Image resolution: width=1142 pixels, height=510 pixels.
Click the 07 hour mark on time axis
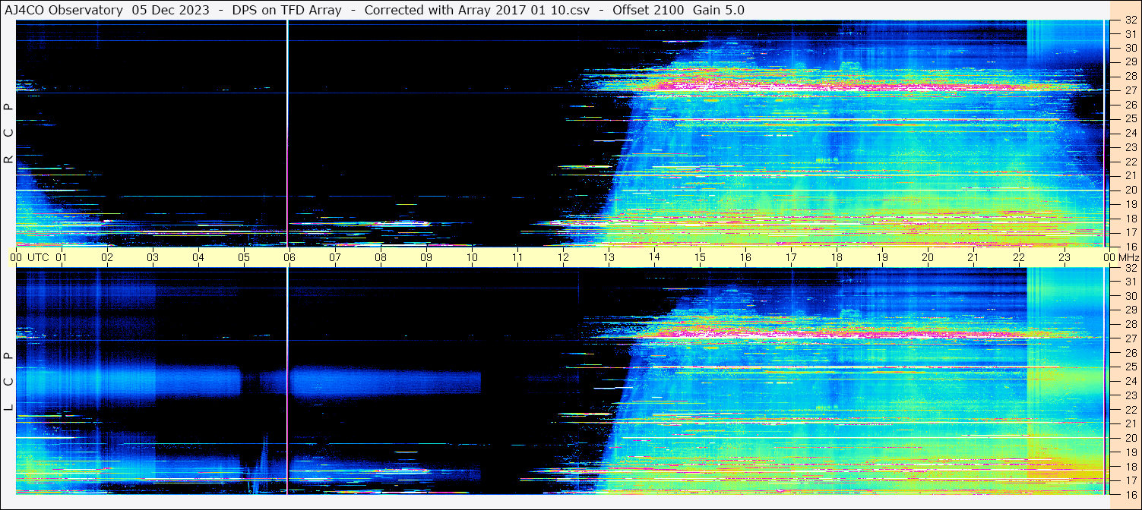click(x=335, y=257)
